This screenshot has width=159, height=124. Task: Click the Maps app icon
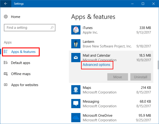76,90
